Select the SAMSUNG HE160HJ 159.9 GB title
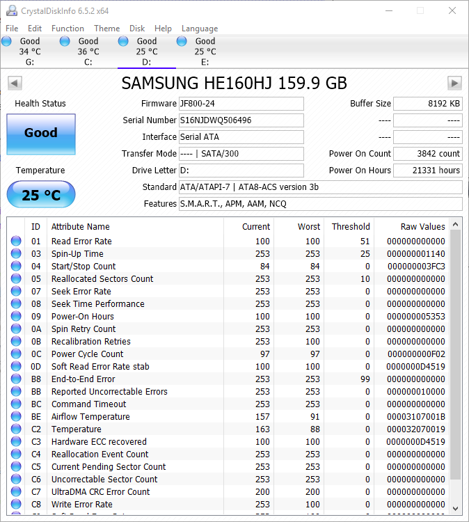469x522 pixels. [234, 84]
